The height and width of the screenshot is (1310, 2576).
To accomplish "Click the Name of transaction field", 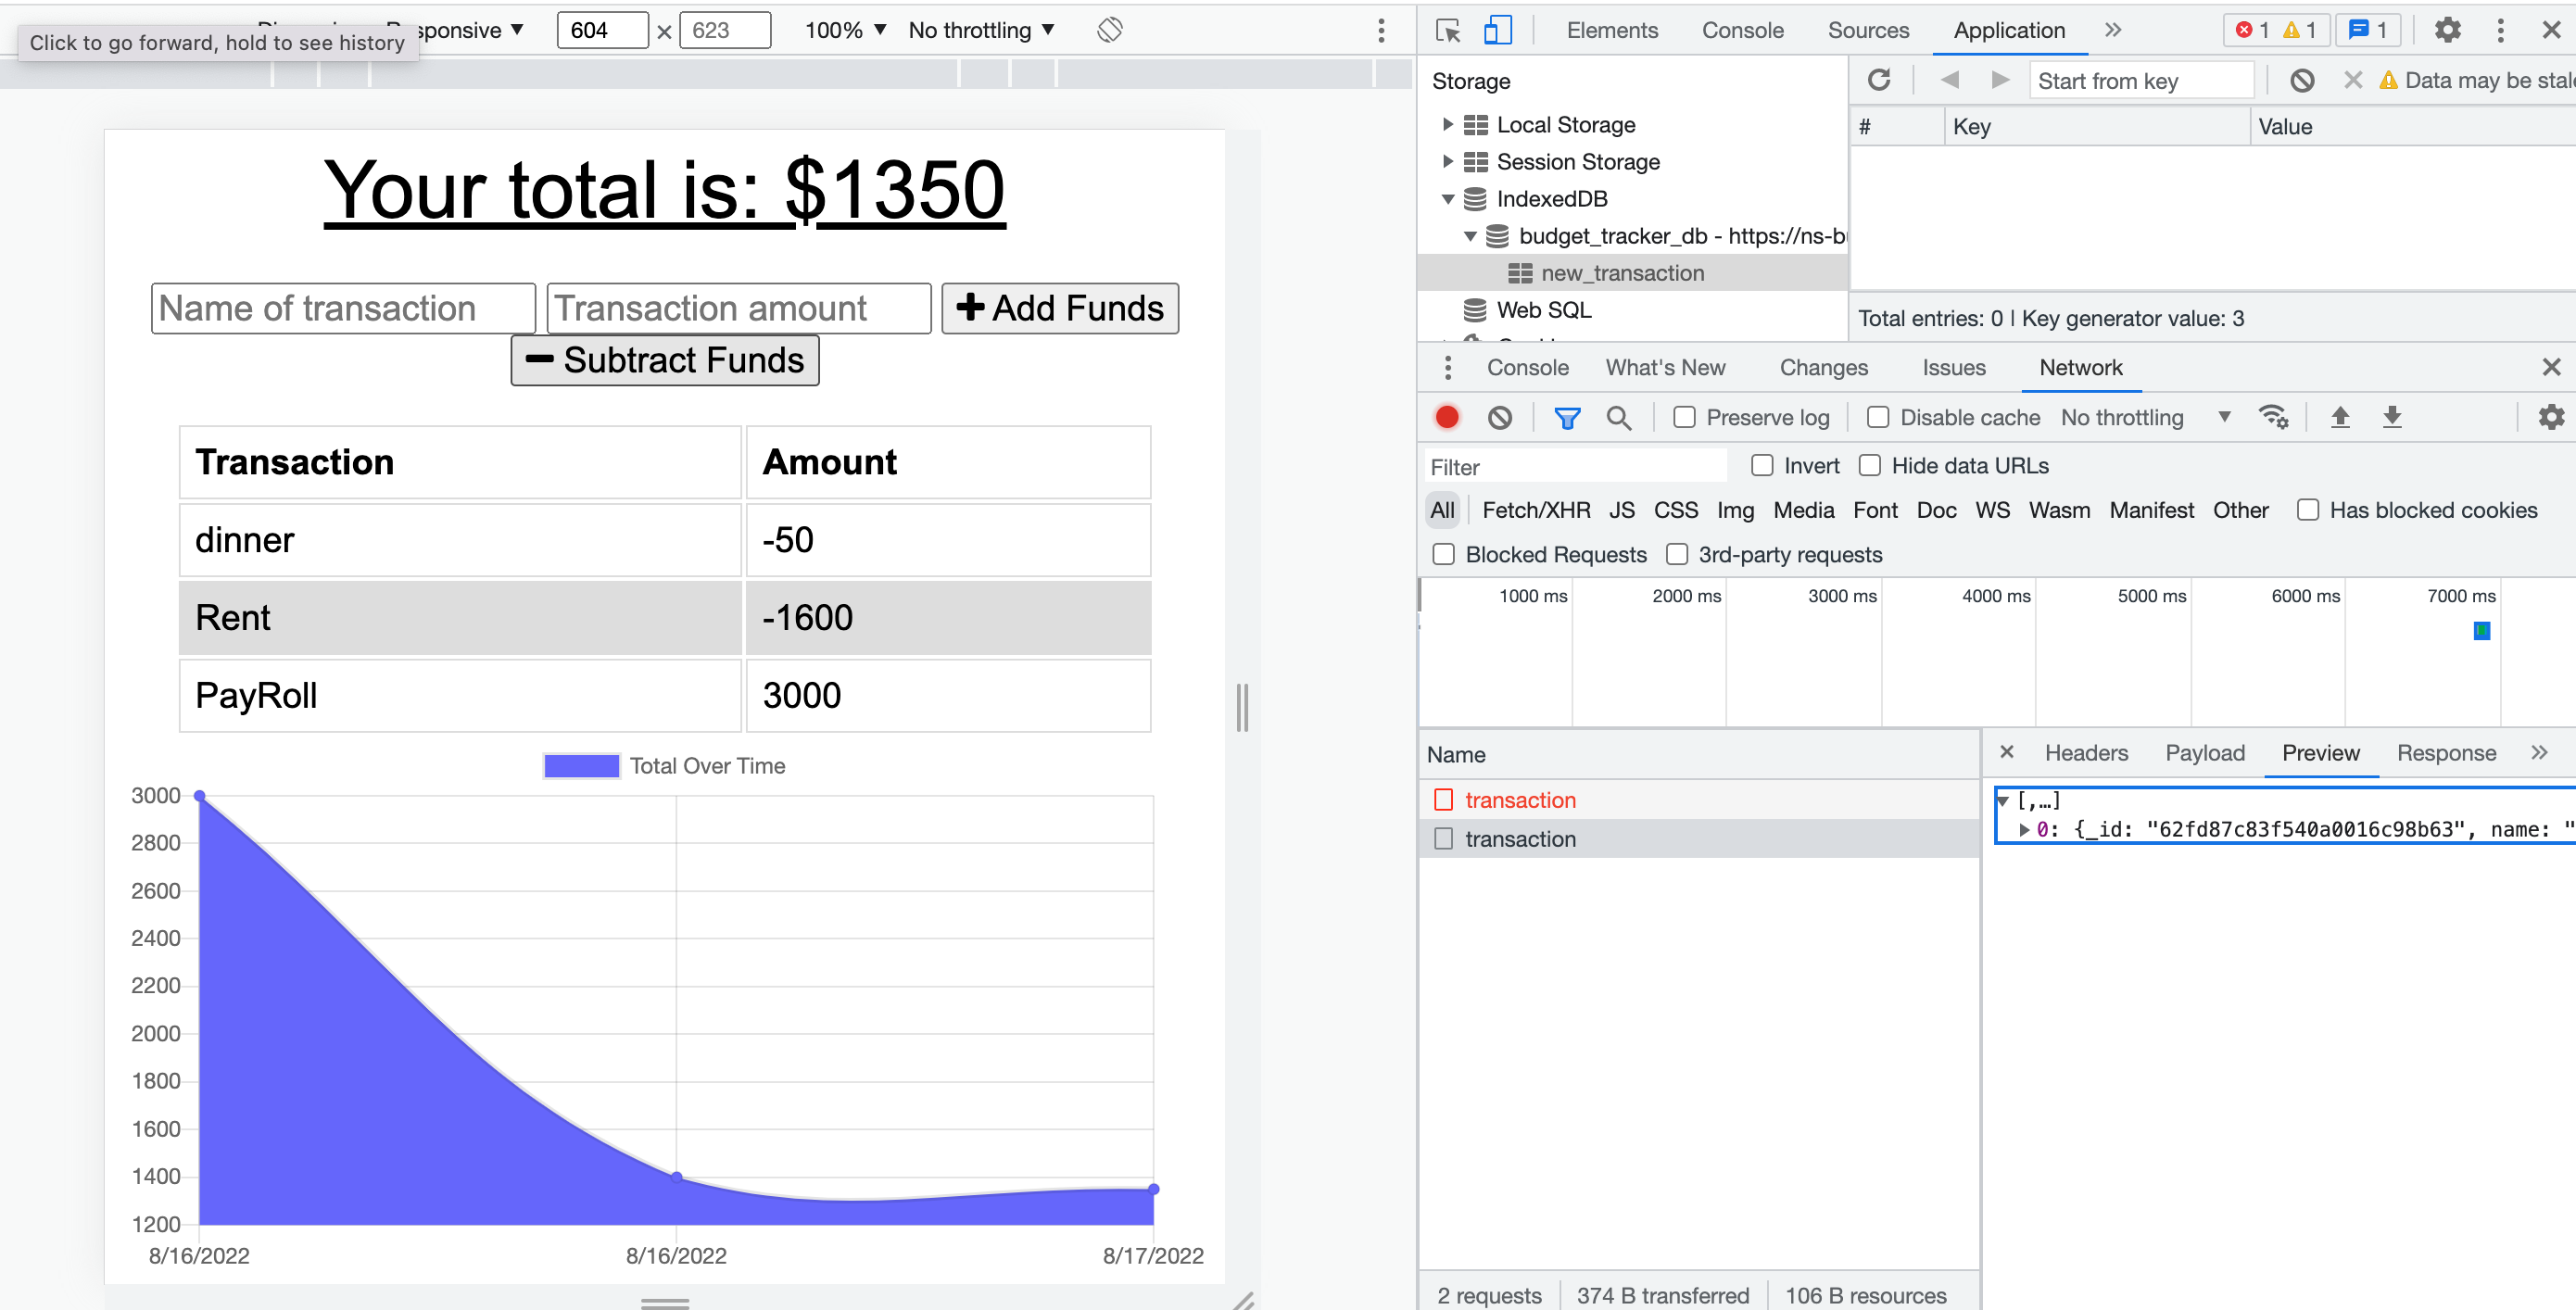I will coord(343,308).
